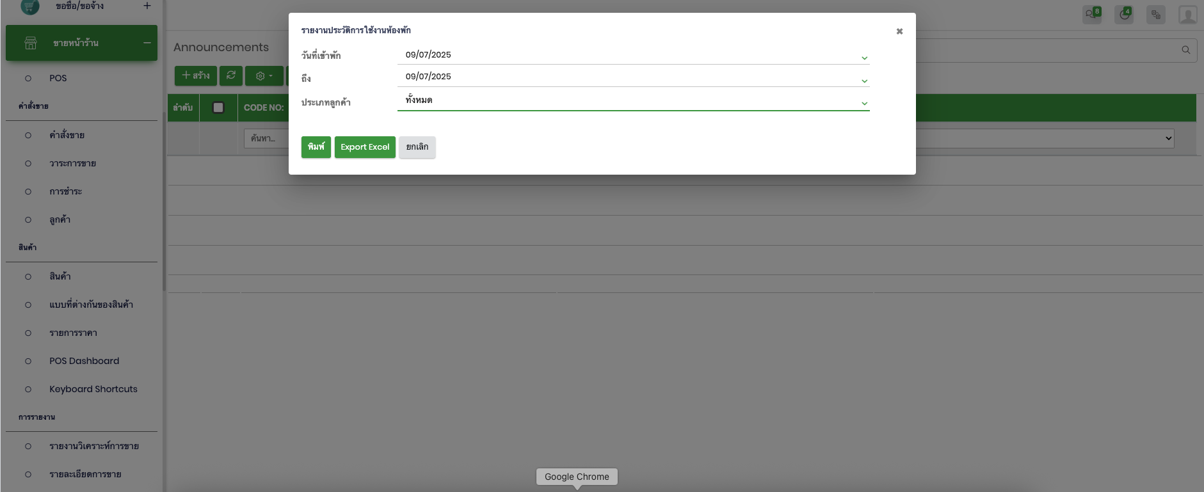Click the storefront icon in the sidebar
1204x492 pixels.
tap(31, 43)
